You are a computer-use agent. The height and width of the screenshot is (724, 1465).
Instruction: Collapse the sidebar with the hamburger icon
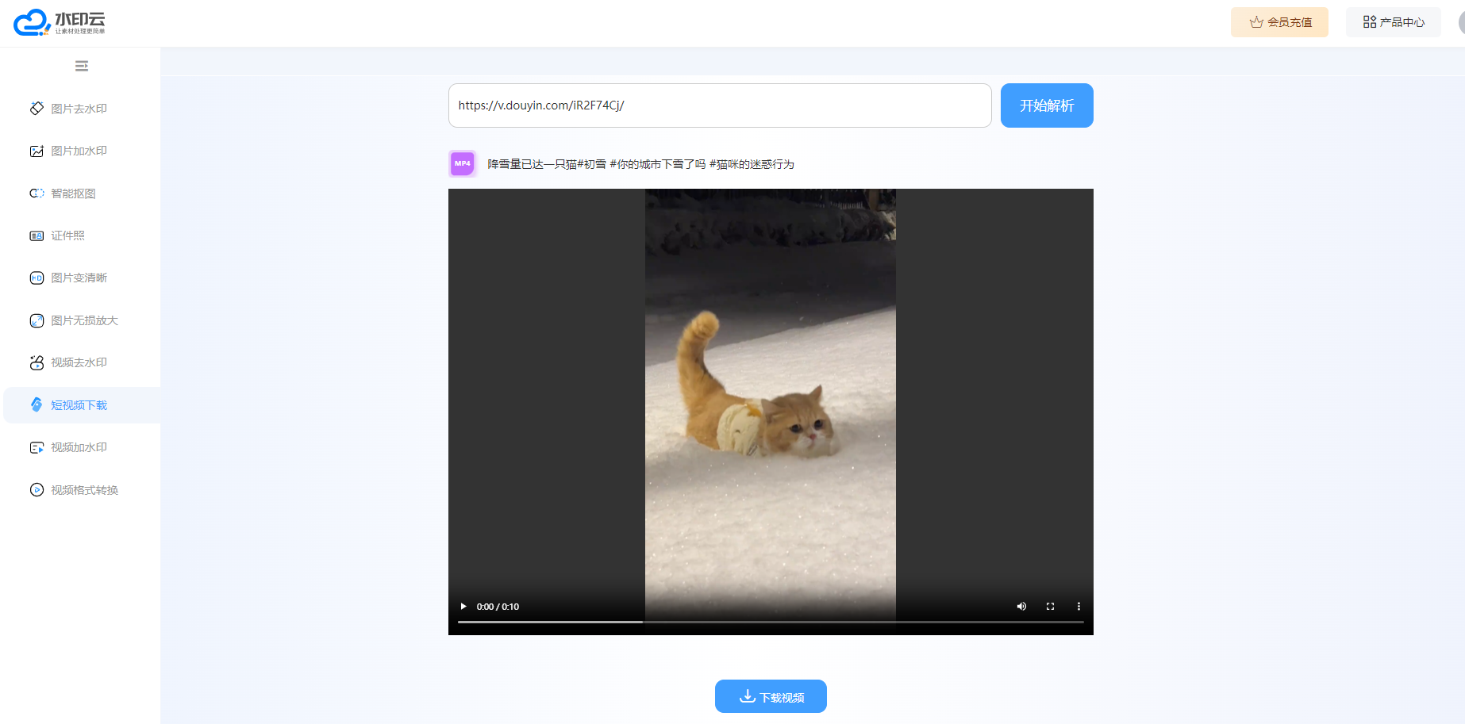click(81, 66)
